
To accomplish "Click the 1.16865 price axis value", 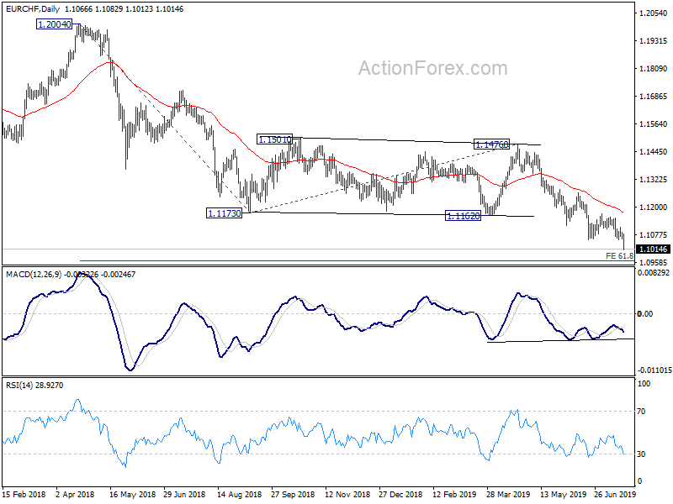I will [x=654, y=97].
